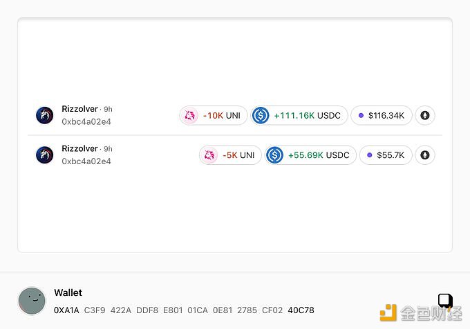This screenshot has height=329, width=470.
Task: Click the UNI icon in -10K row
Action: 189,115
